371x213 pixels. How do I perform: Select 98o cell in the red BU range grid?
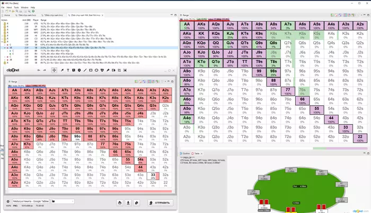pyautogui.click(x=77, y=137)
